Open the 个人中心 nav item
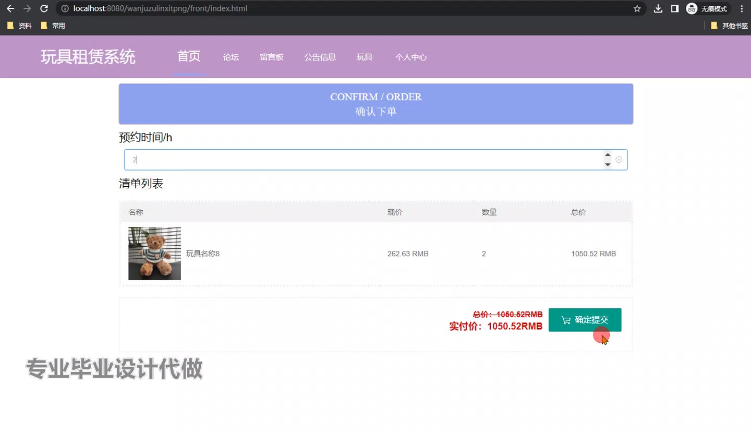 tap(411, 57)
